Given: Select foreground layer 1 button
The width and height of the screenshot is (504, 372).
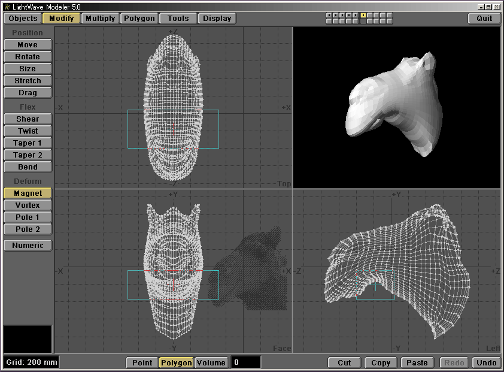Looking at the screenshot, I should pos(329,15).
